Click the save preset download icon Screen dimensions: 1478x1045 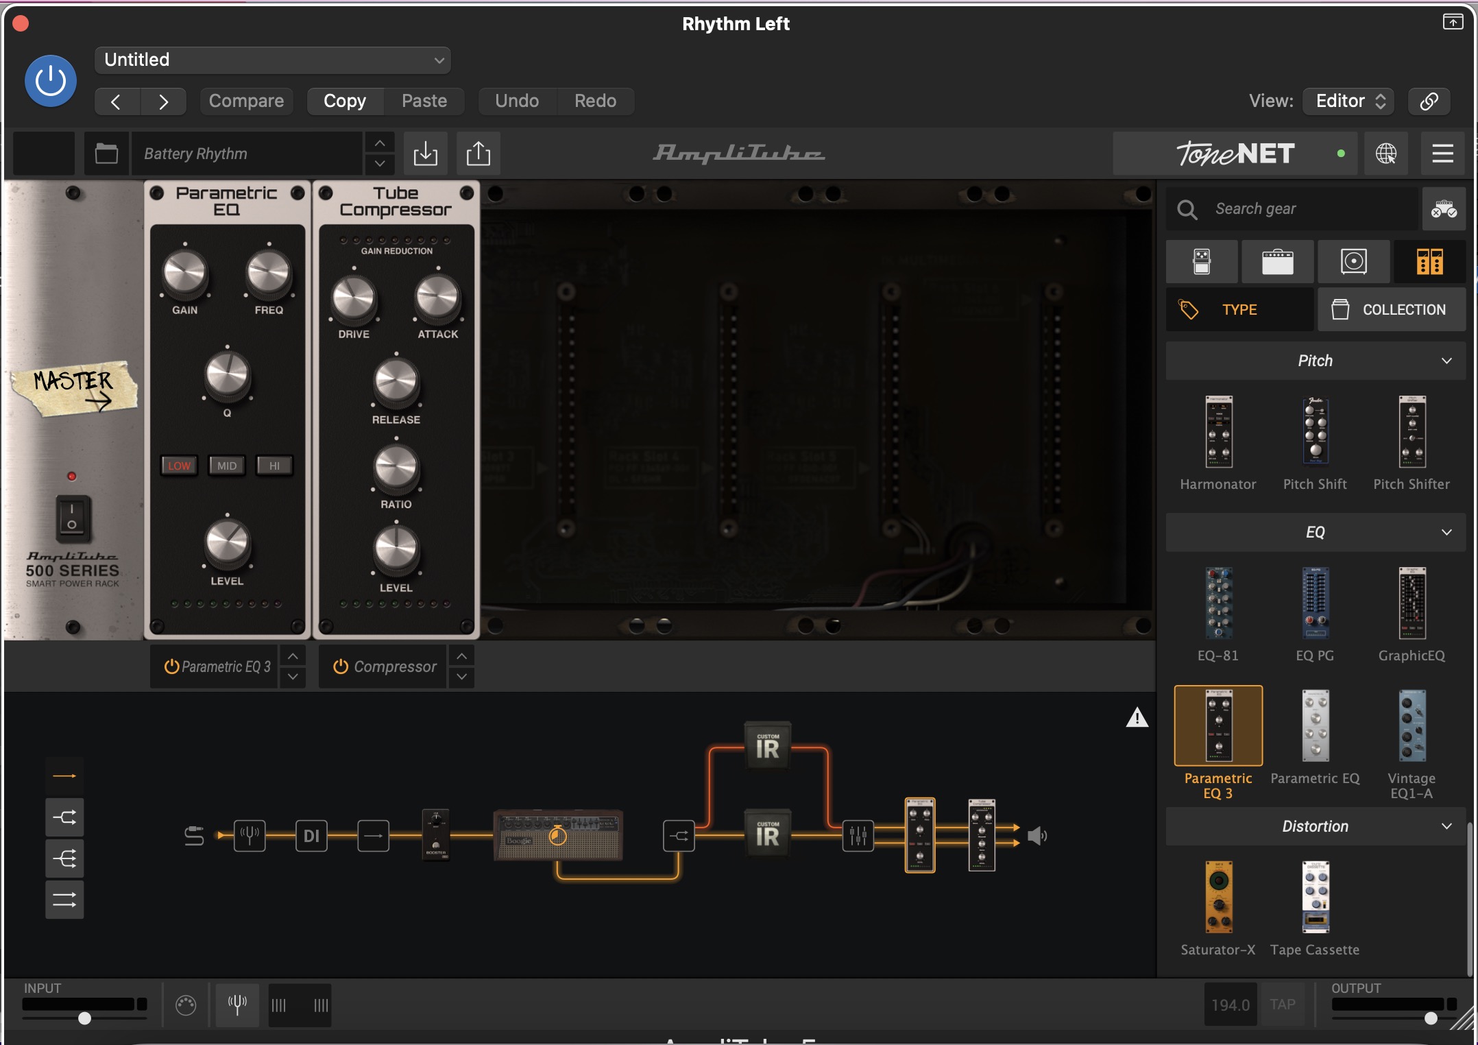[425, 154]
